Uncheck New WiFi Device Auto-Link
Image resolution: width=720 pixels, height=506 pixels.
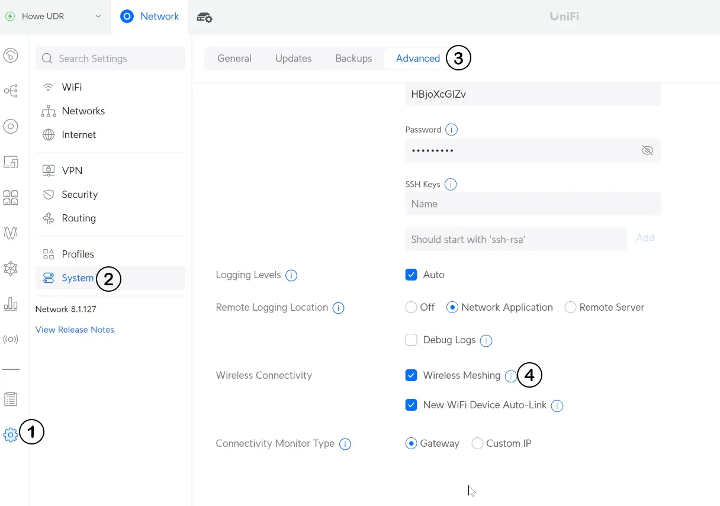point(411,405)
